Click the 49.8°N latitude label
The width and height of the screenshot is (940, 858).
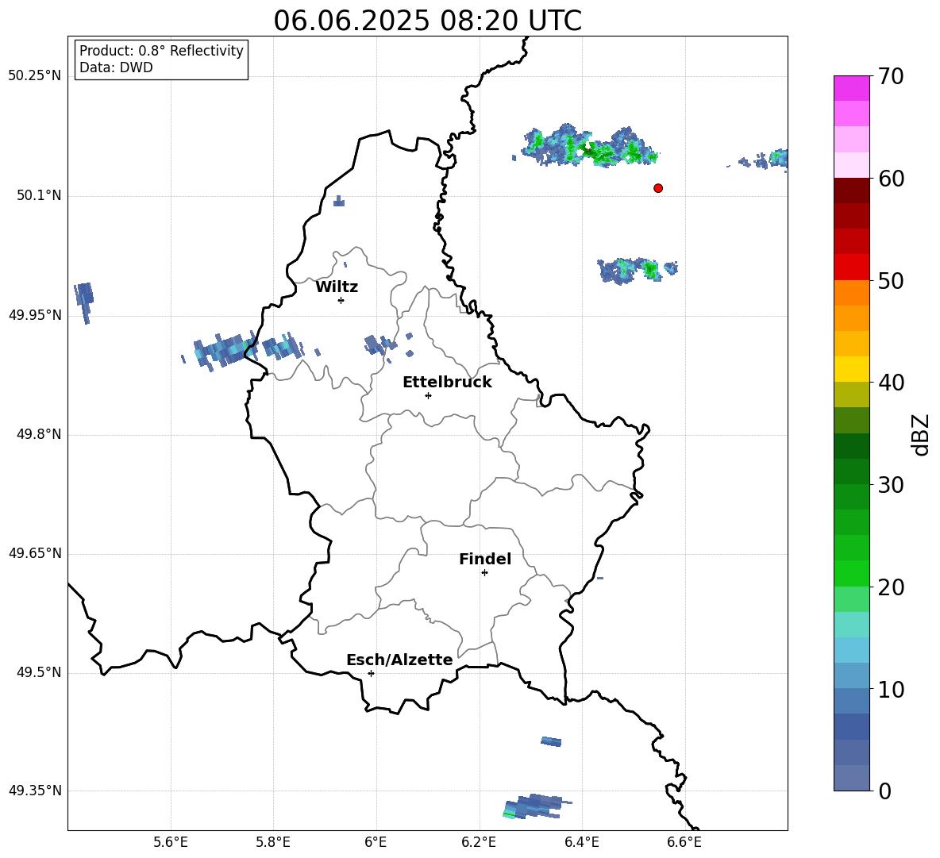(39, 434)
